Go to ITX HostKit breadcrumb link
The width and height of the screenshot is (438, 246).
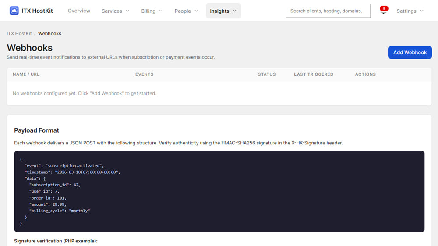click(19, 34)
